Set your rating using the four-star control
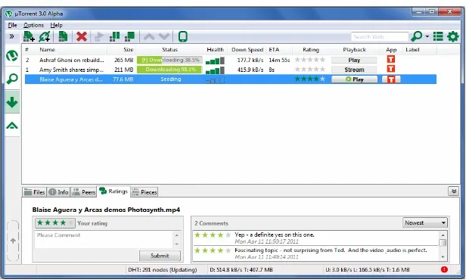This screenshot has width=466, height=280. click(x=55, y=223)
